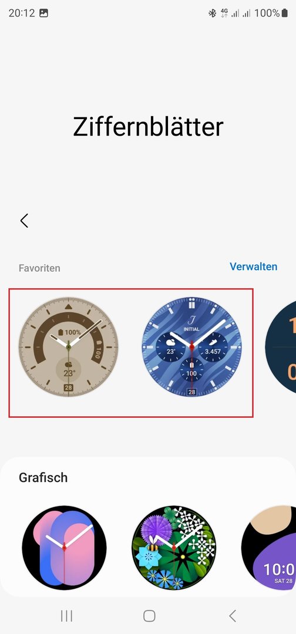Viewport: 296px width, 634px height.
Task: Select the beige analog watch face
Action: (x=68, y=347)
